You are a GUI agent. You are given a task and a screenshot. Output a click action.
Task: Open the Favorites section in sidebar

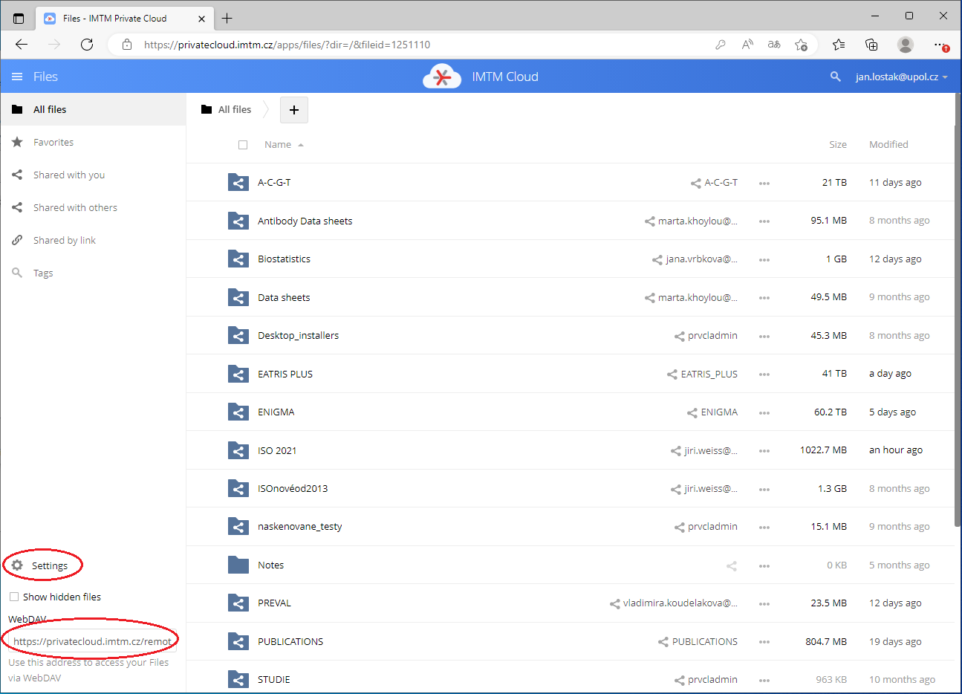coord(53,143)
